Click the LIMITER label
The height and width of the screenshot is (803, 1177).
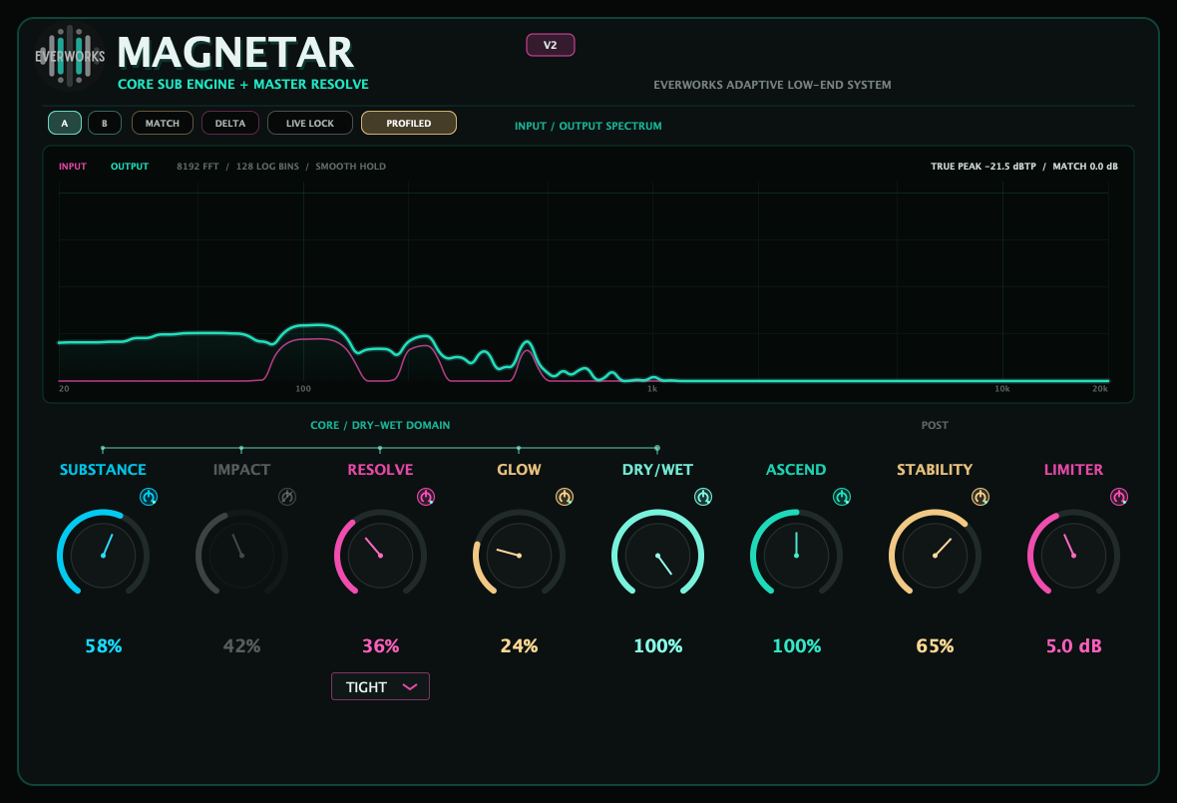point(1073,470)
